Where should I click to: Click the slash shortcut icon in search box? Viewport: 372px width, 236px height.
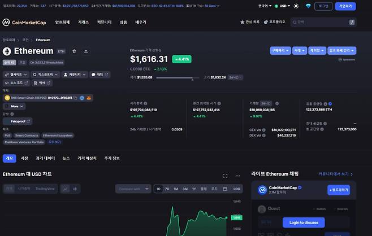pos(352,22)
